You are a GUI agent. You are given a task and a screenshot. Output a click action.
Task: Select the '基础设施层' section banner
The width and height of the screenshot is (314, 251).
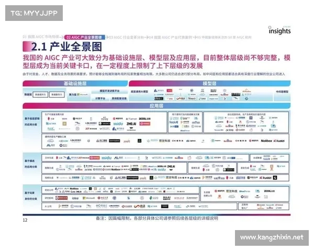75,84
